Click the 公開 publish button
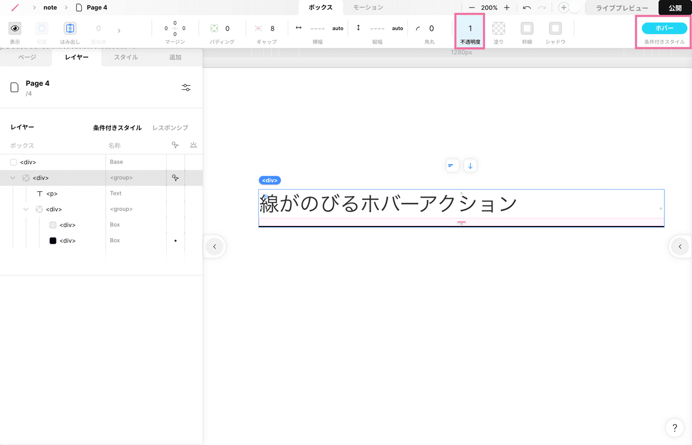Viewport: 692px width, 445px height. [x=675, y=7]
